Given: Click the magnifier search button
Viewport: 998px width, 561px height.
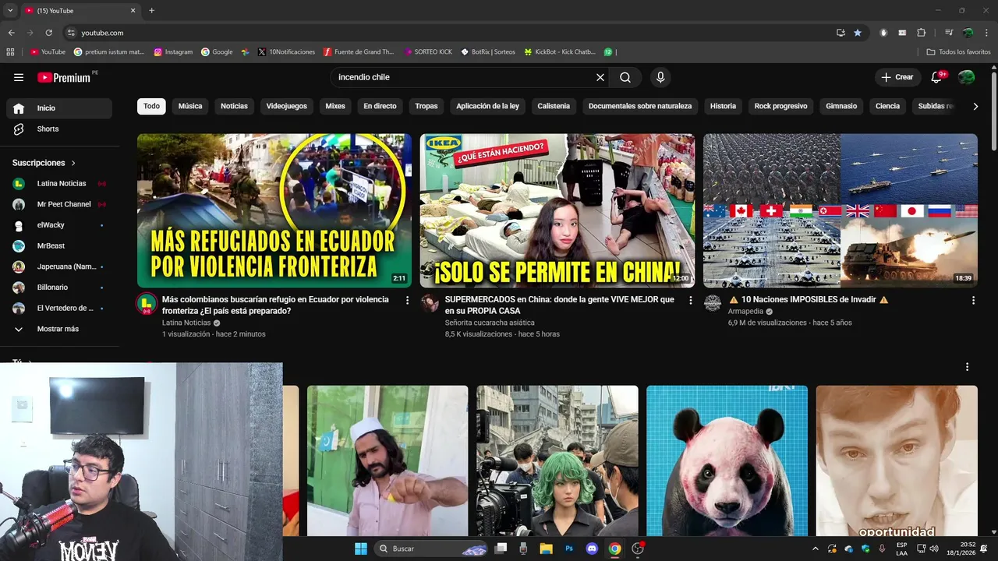Looking at the screenshot, I should click(625, 77).
